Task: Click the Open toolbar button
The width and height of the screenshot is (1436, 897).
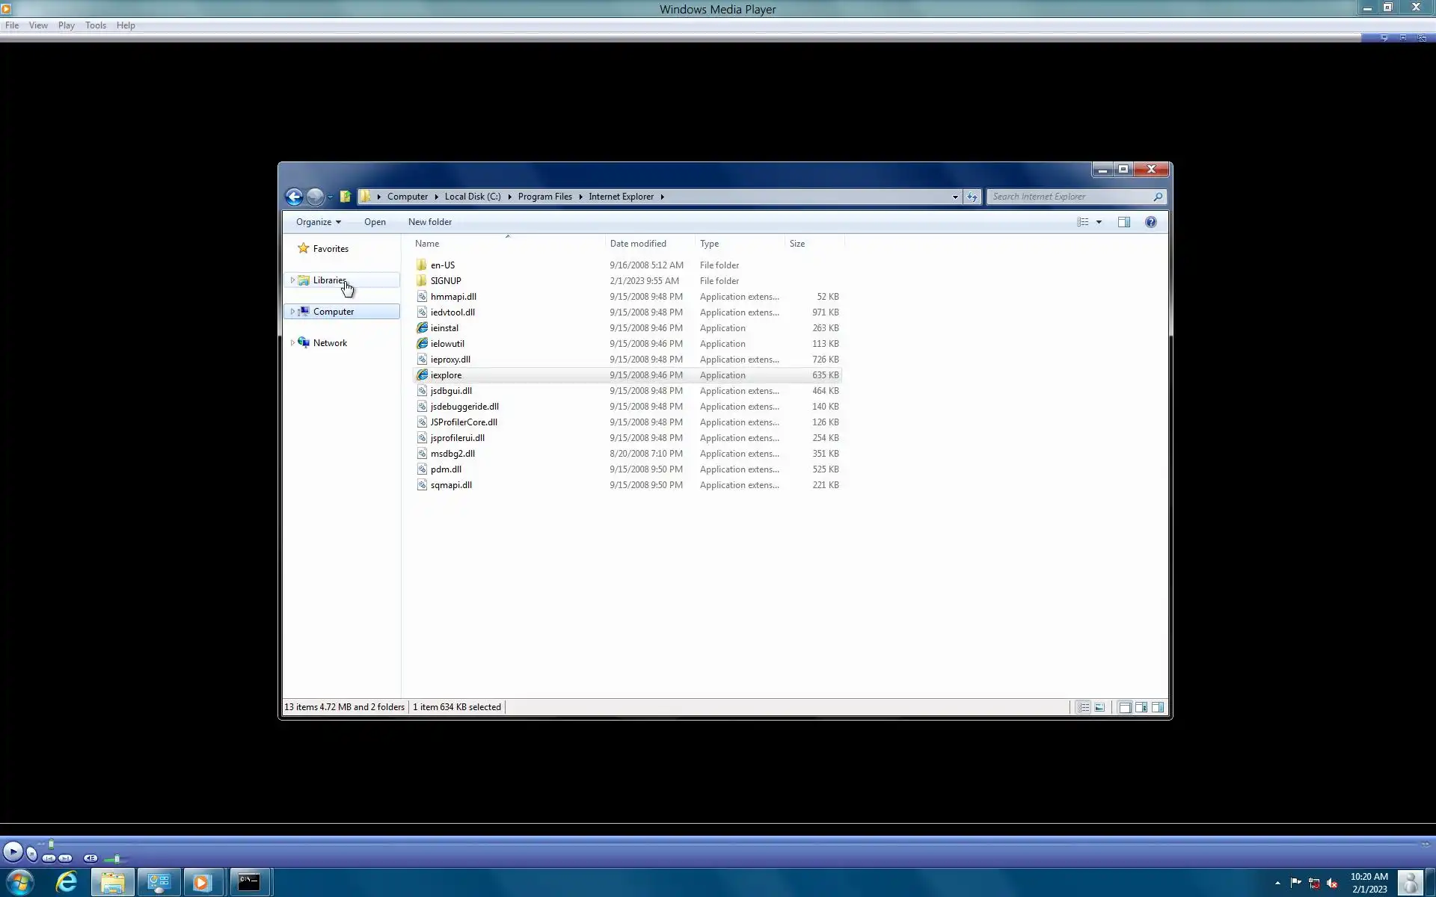Action: tap(375, 222)
